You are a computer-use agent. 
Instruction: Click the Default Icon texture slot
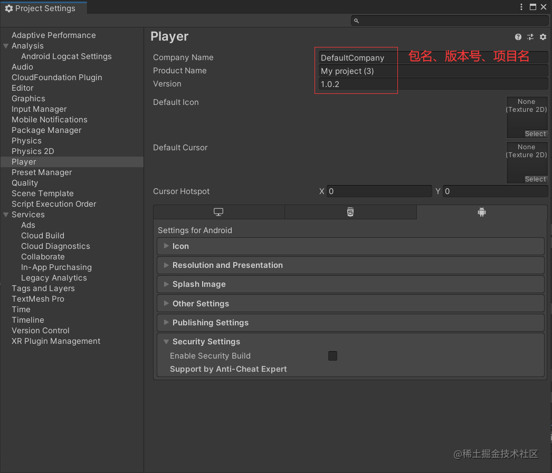527,117
